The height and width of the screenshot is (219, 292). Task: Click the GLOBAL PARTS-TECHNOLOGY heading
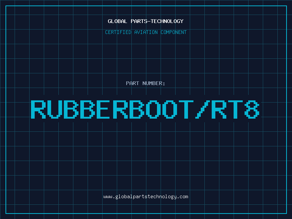click(146, 21)
